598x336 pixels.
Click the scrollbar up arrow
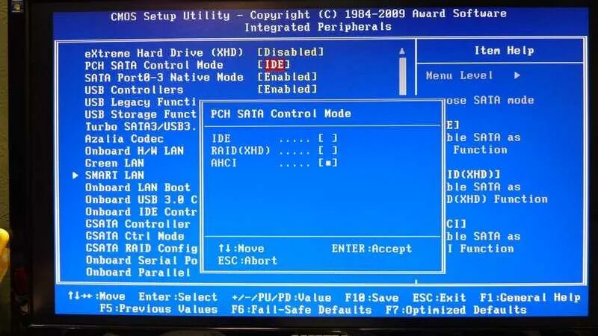tap(402, 51)
